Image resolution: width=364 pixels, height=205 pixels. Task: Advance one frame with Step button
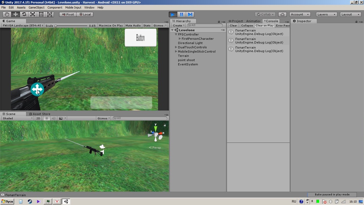tap(190, 14)
